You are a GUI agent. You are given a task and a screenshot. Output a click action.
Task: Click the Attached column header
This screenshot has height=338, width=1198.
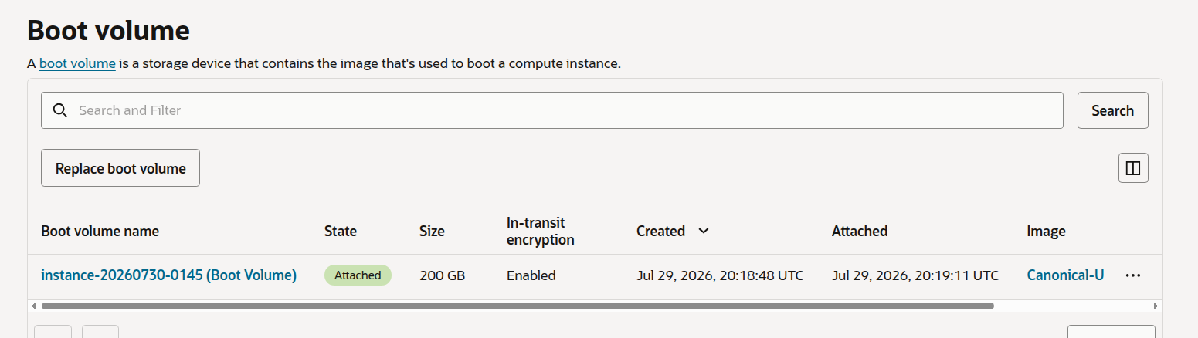point(860,231)
